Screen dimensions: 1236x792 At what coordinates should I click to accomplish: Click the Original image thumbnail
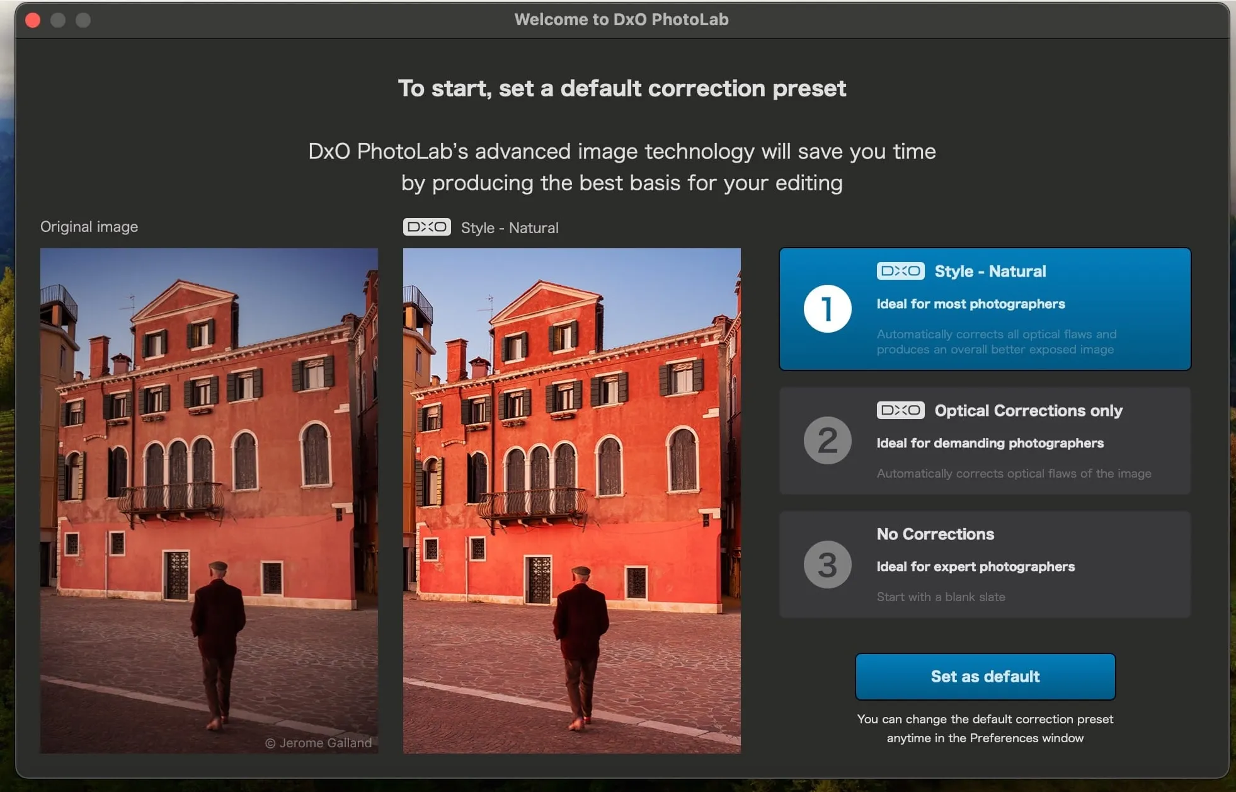tap(209, 498)
